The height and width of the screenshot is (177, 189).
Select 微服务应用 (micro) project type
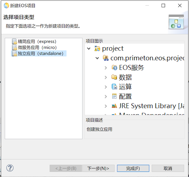37,48
